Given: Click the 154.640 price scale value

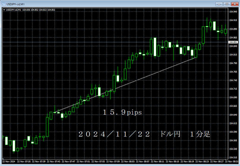Looking at the screenshot, I should [x=233, y=115].
